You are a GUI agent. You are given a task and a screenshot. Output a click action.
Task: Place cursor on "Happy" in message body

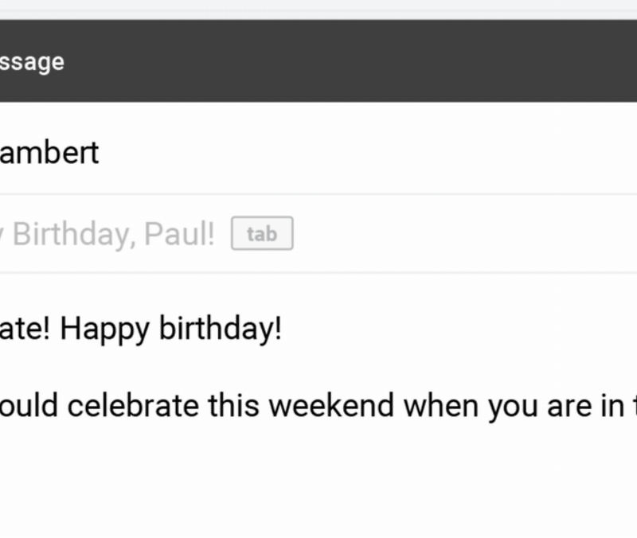(104, 329)
